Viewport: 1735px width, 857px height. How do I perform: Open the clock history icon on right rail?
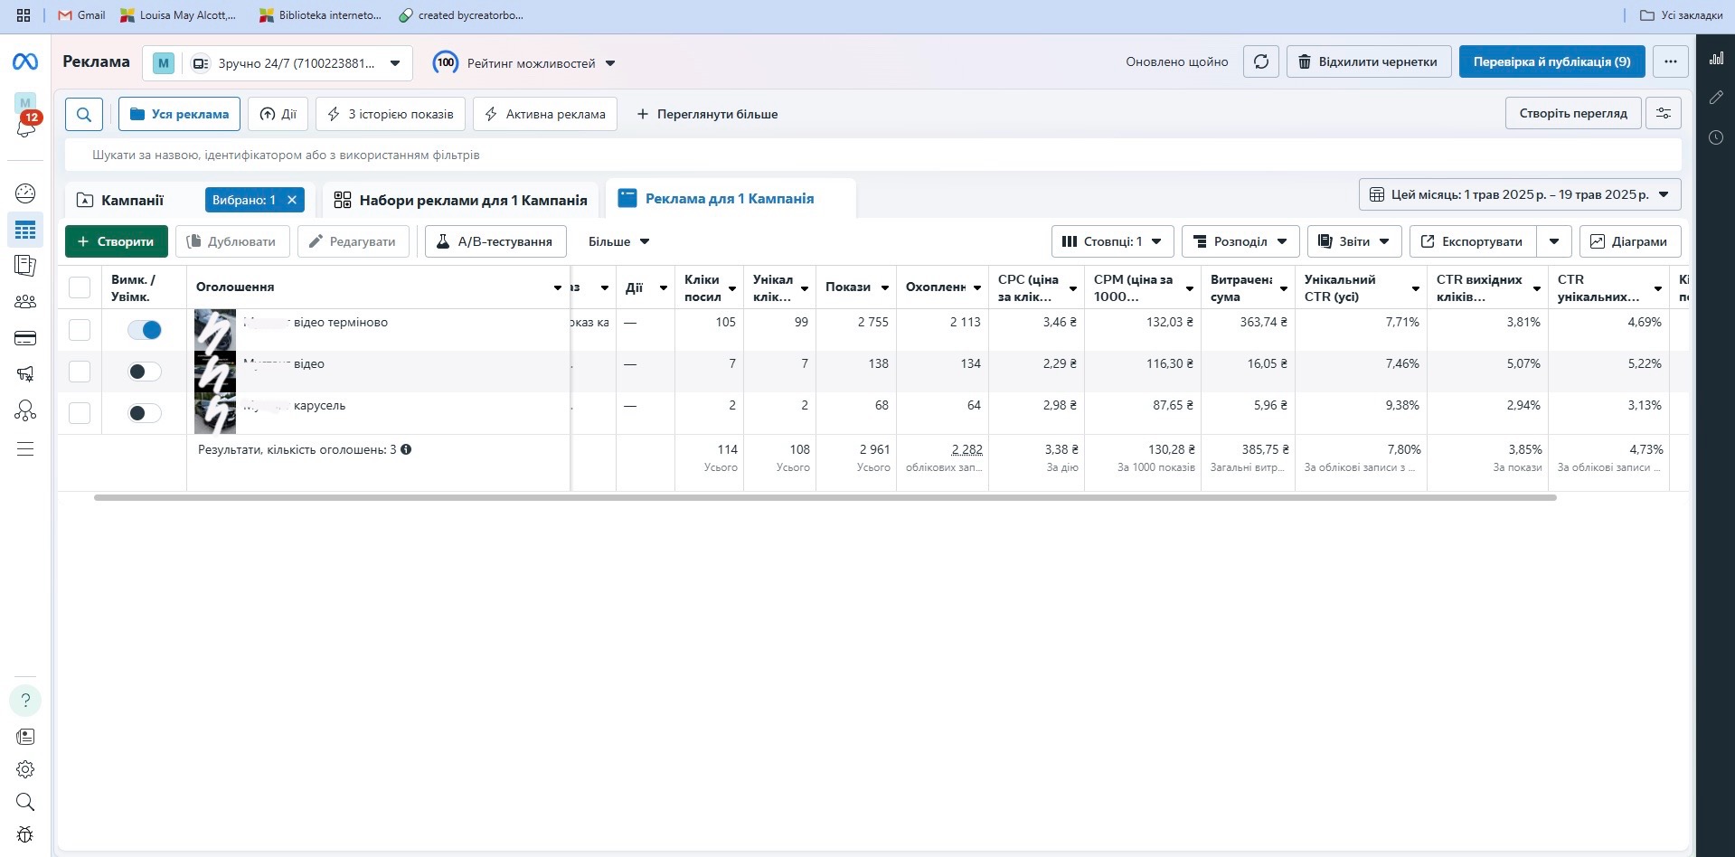pyautogui.click(x=1716, y=137)
